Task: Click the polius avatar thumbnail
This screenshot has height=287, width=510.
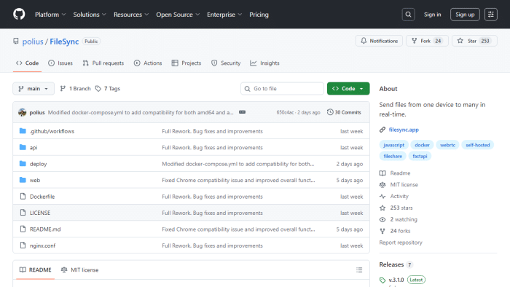Action: (22, 112)
